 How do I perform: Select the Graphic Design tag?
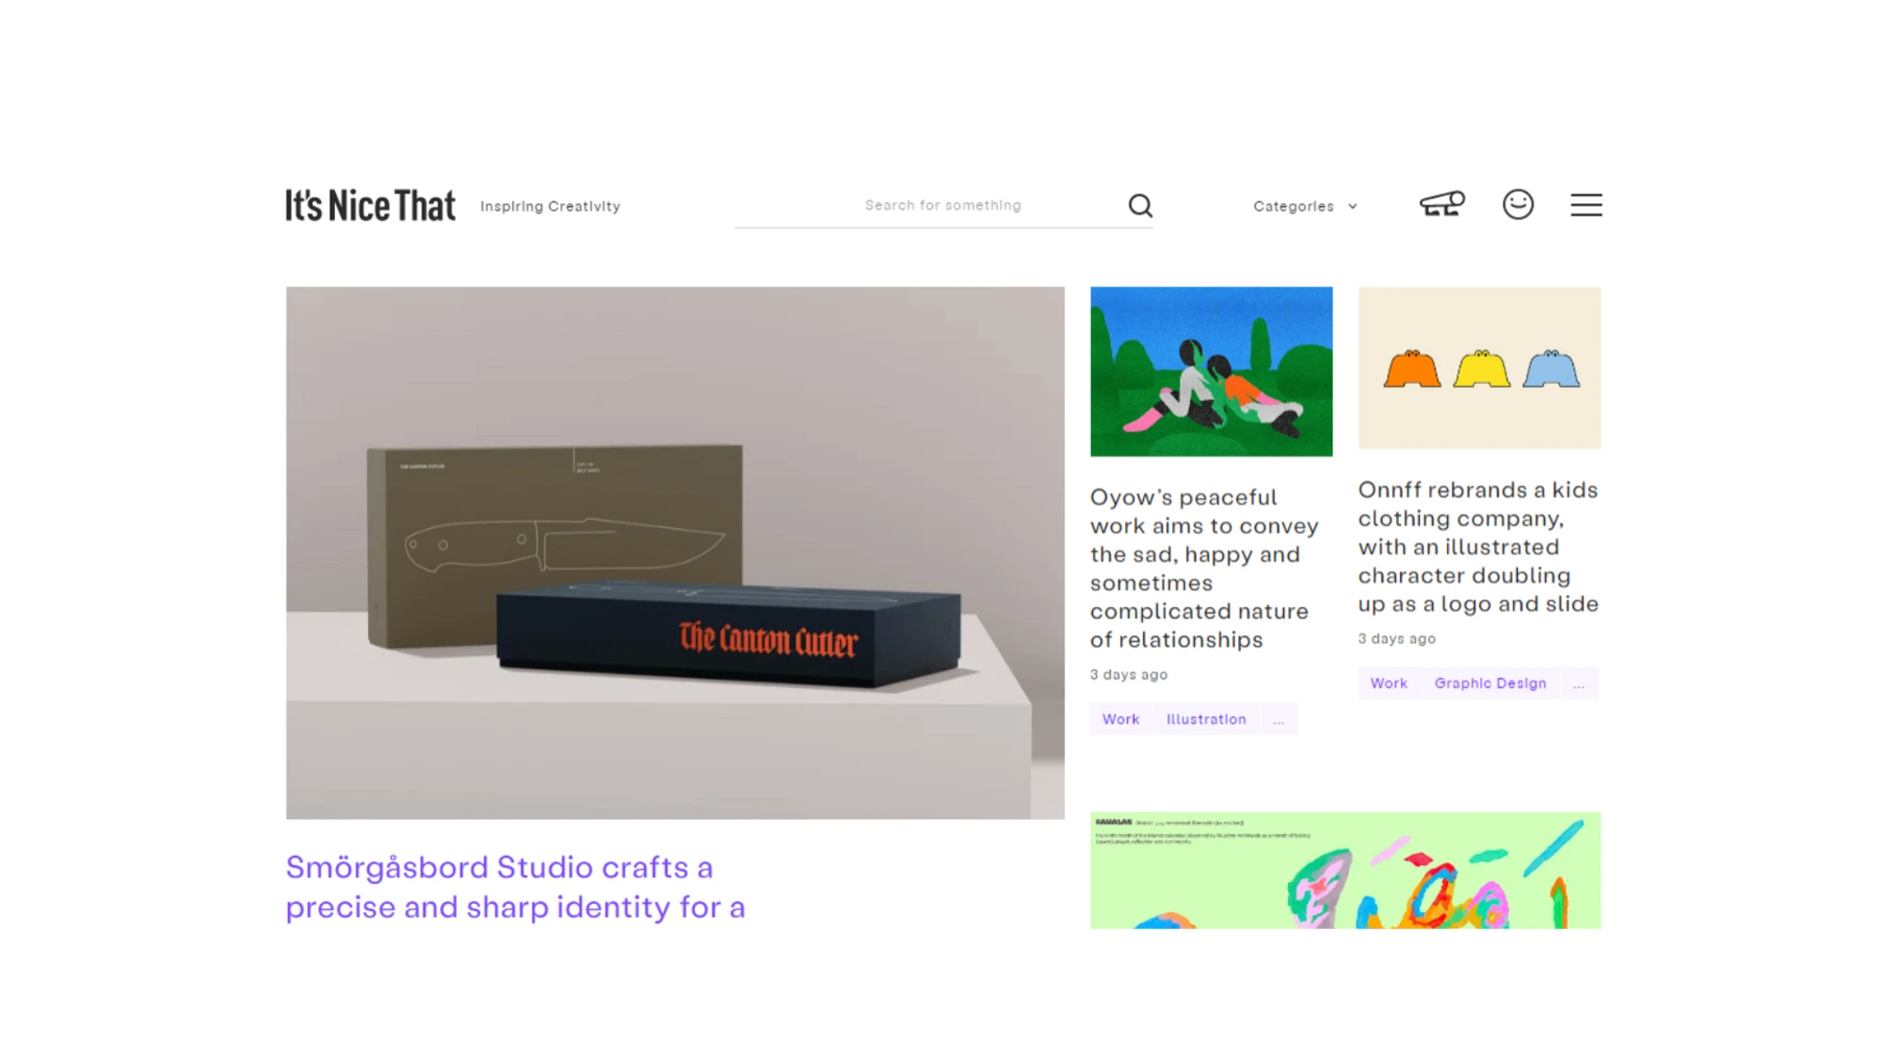(x=1490, y=683)
